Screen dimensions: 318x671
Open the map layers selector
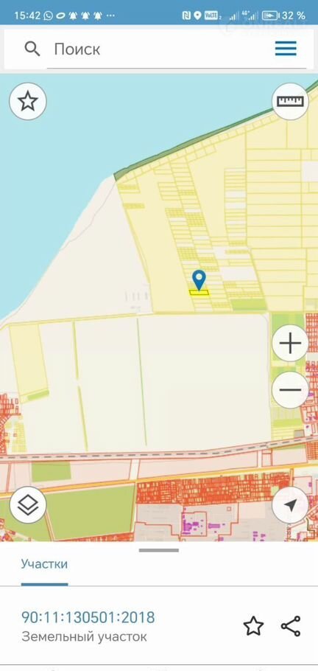[x=28, y=504]
